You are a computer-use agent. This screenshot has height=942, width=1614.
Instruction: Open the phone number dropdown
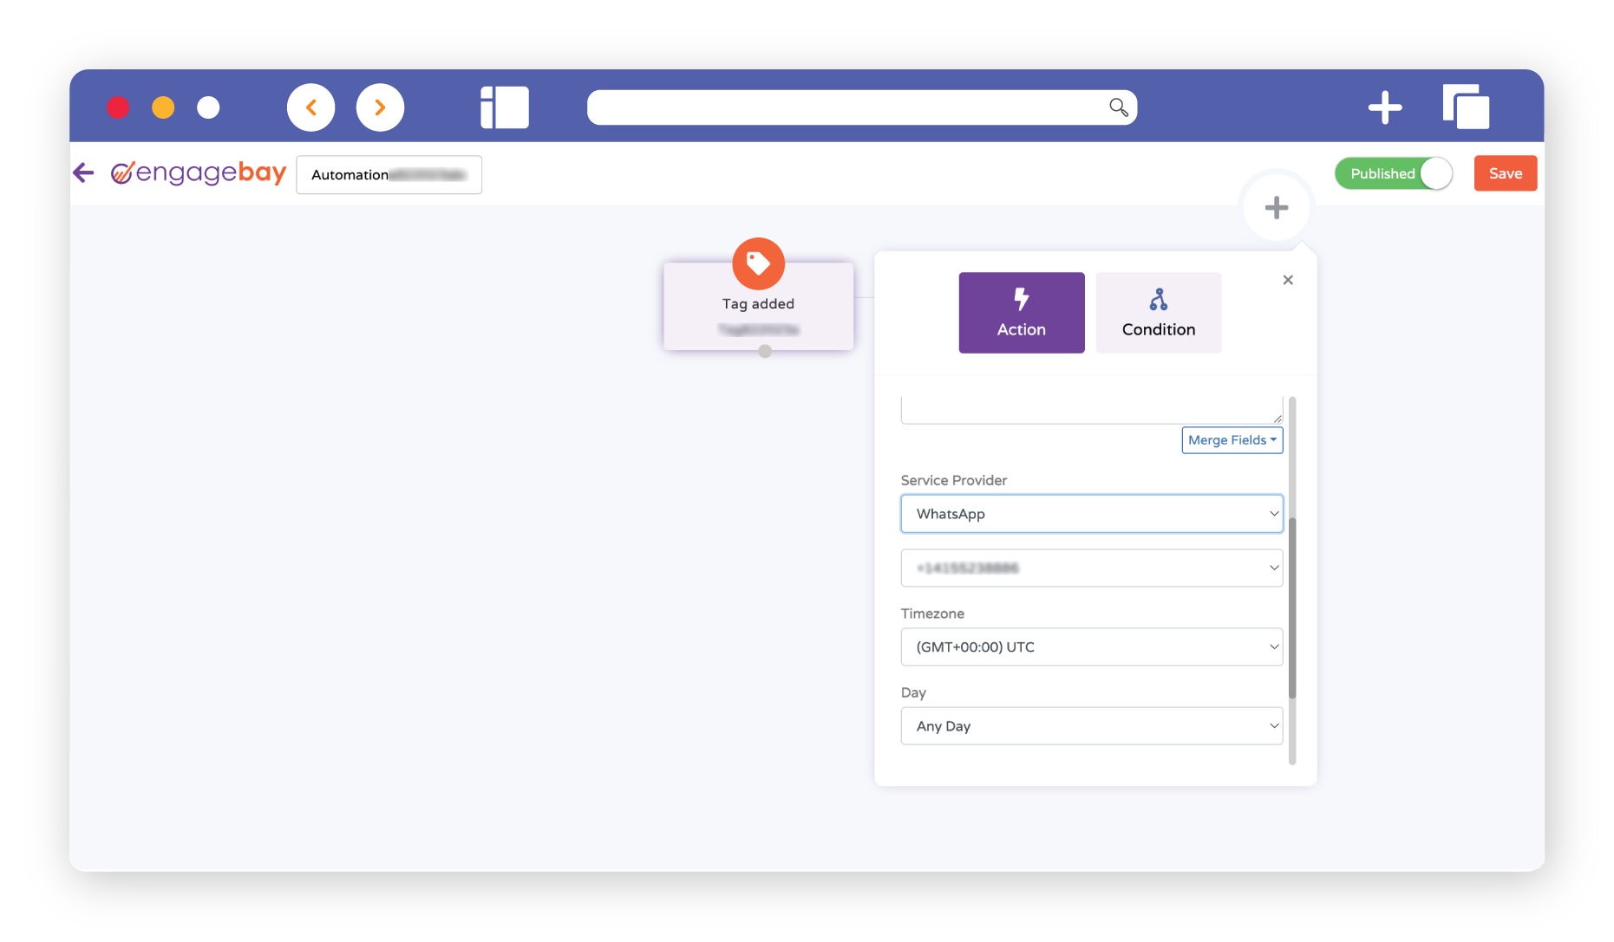pos(1091,568)
